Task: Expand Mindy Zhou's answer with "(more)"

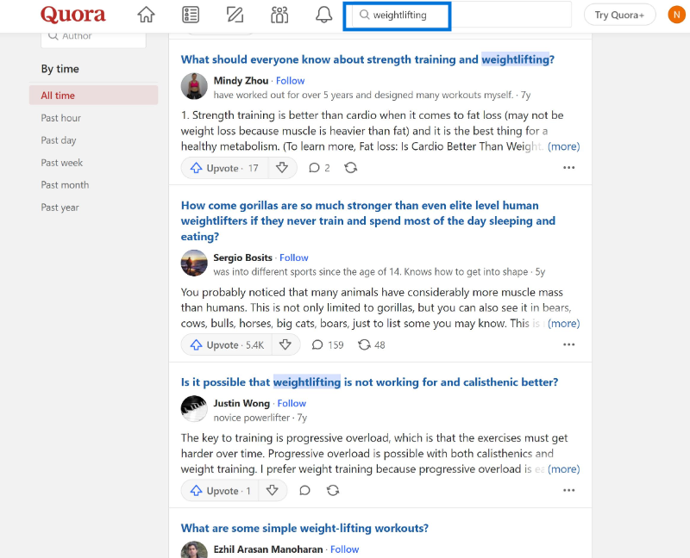Action: tap(563, 146)
